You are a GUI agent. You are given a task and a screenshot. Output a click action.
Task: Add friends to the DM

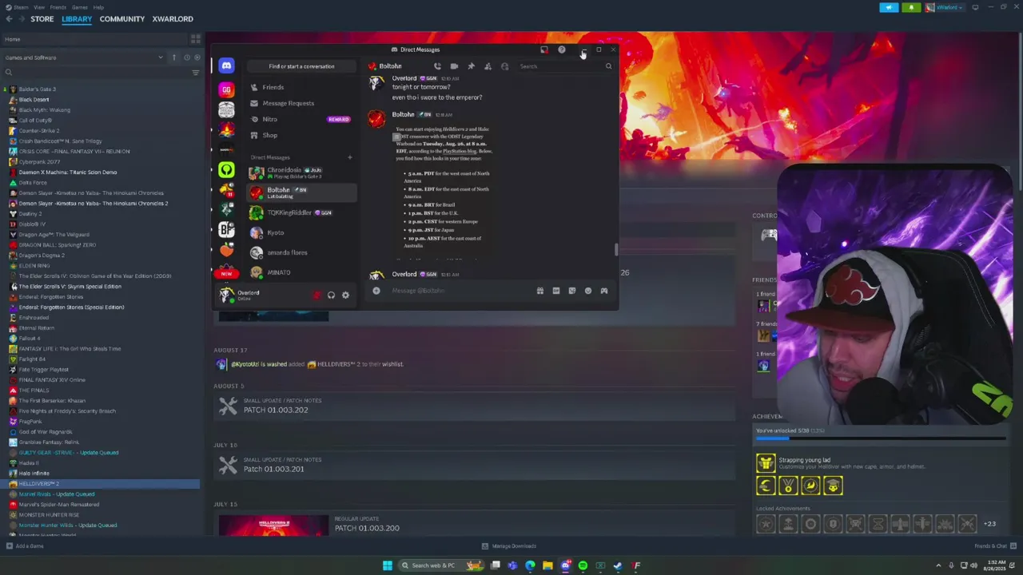(x=488, y=66)
